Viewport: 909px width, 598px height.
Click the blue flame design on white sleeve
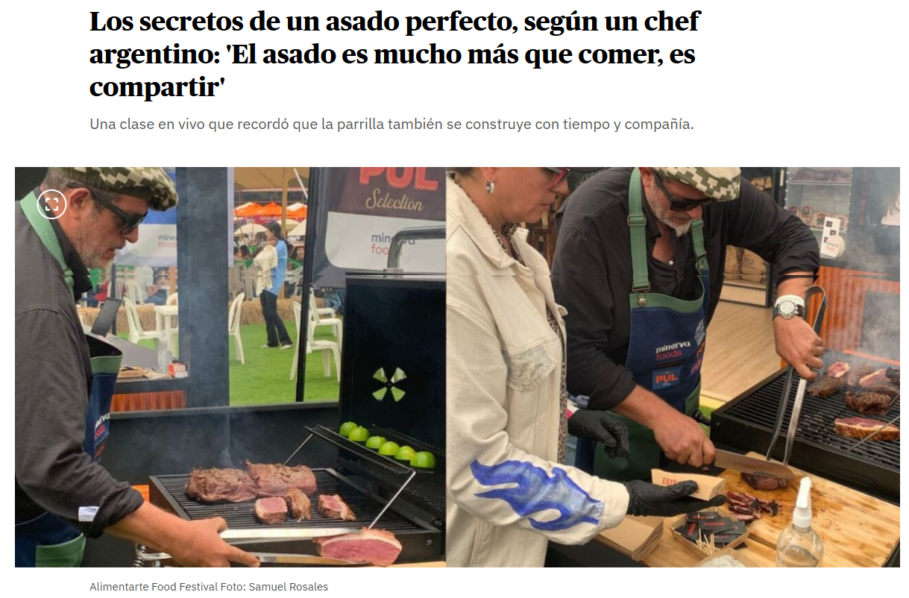[535, 492]
